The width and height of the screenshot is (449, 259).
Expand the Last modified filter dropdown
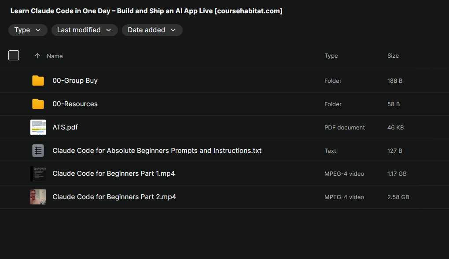85,30
